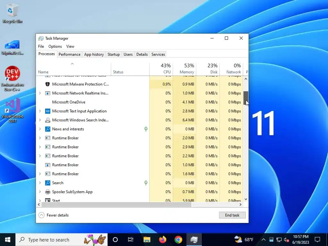Open Task View on the taskbar
Image resolution: width=328 pixels, height=246 pixels.
(x=131, y=240)
